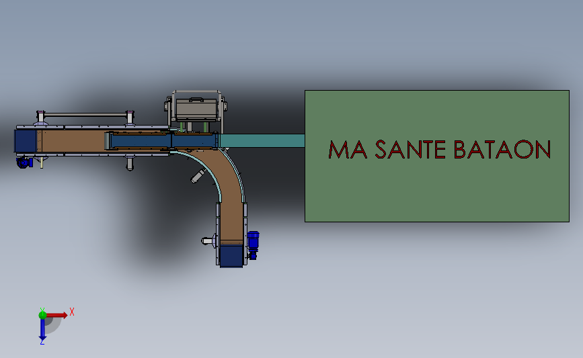
Task: Select the red "MA SANTE BATAON" text
Action: click(440, 149)
